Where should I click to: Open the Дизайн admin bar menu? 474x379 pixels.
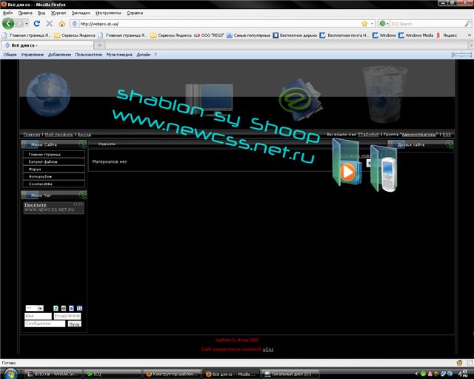coord(143,55)
